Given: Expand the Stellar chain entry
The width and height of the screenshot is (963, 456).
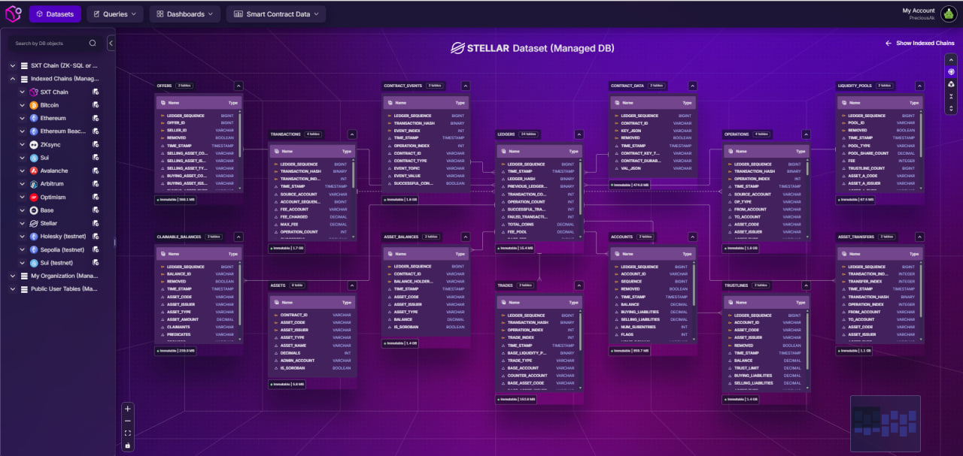Looking at the screenshot, I should tap(22, 223).
